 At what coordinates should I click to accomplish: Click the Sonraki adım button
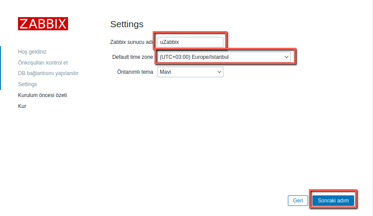[333, 201]
